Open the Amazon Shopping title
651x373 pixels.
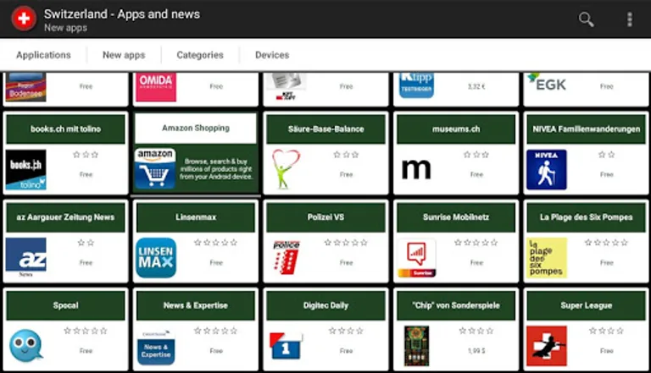point(196,128)
